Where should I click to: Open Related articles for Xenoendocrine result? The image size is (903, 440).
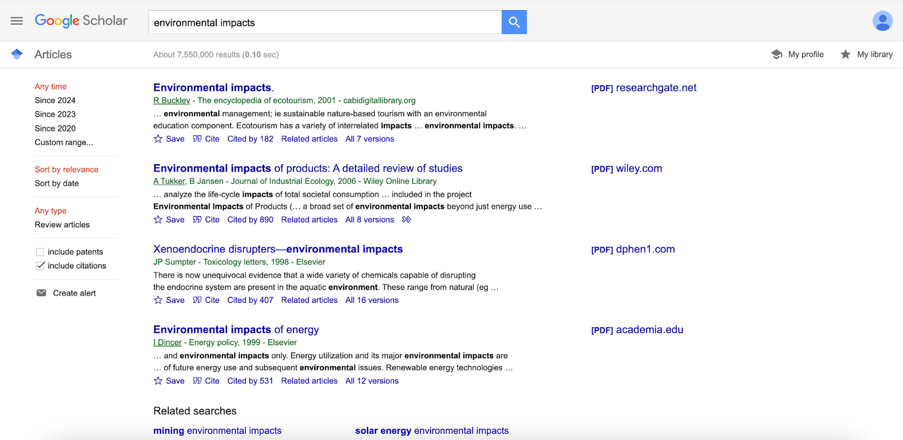[309, 300]
